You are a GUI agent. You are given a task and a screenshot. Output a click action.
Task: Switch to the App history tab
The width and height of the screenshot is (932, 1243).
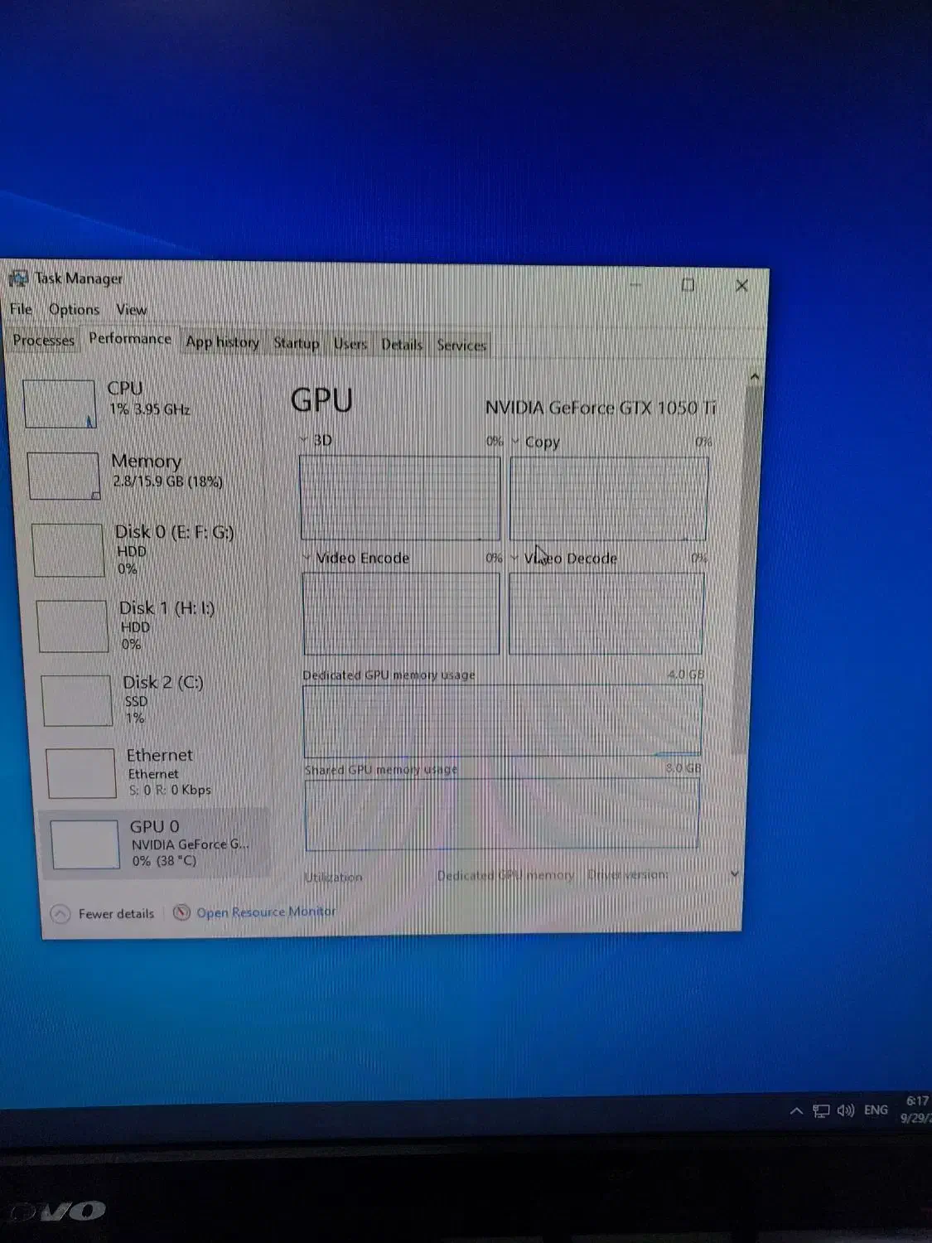coord(222,341)
